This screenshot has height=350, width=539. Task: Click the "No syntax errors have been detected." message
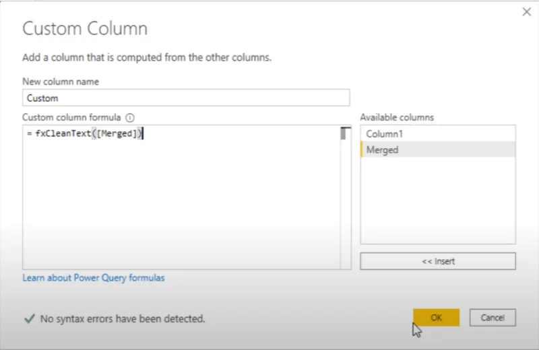pos(123,319)
